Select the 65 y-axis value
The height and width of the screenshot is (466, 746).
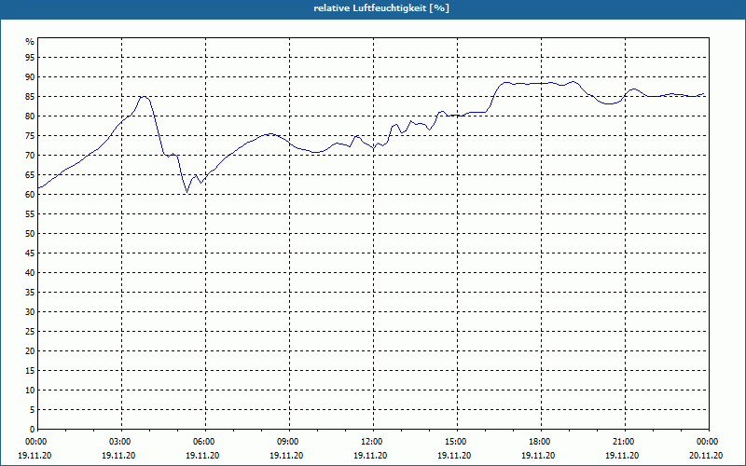30,175
